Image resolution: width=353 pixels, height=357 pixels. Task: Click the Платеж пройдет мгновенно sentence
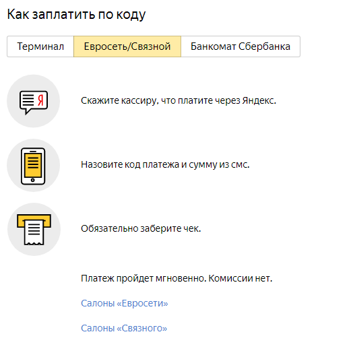pos(143,278)
